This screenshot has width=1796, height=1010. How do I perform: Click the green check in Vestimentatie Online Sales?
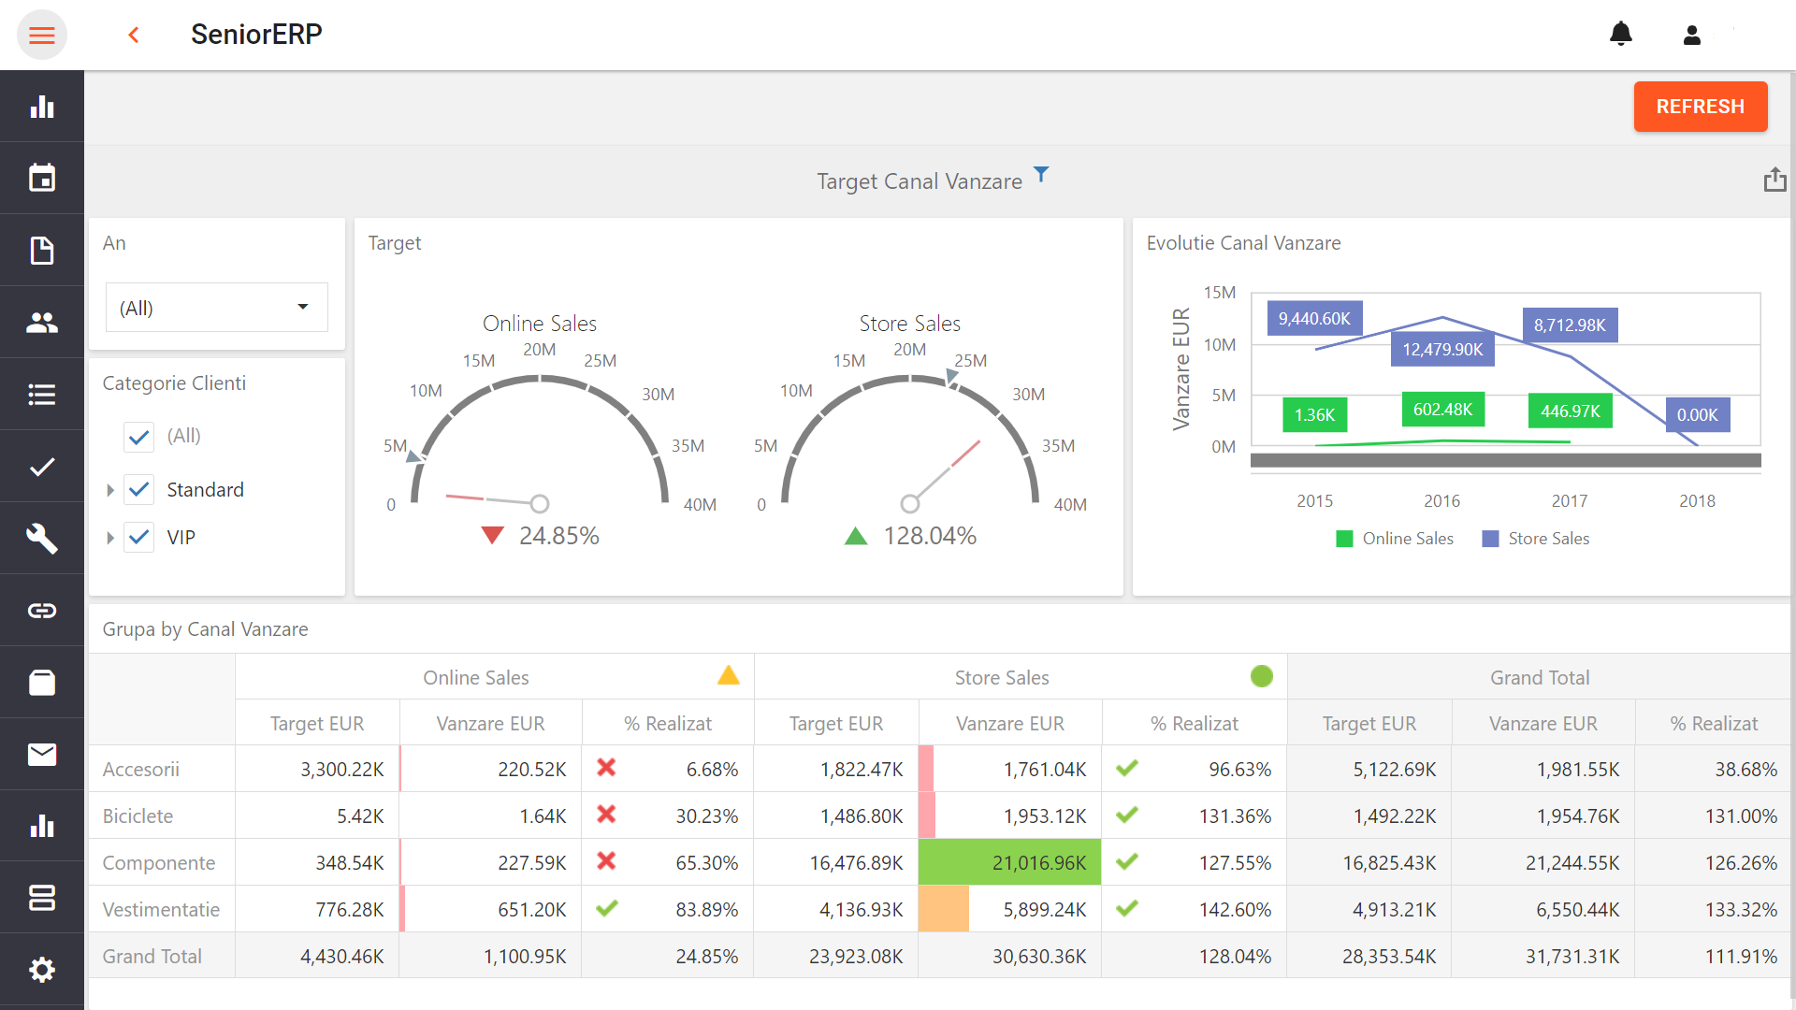coord(607,907)
